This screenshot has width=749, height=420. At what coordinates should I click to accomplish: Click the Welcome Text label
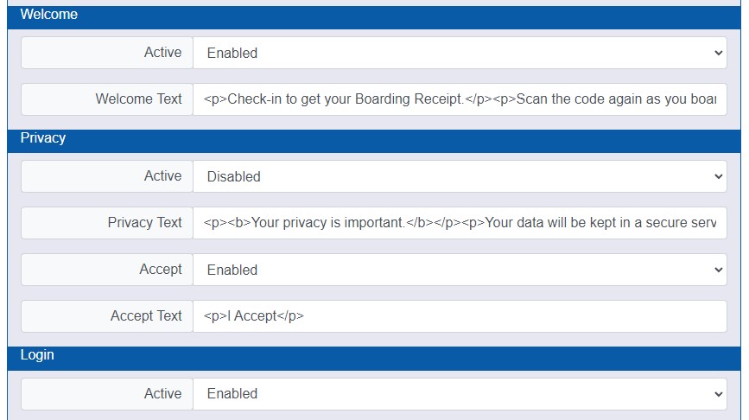138,99
